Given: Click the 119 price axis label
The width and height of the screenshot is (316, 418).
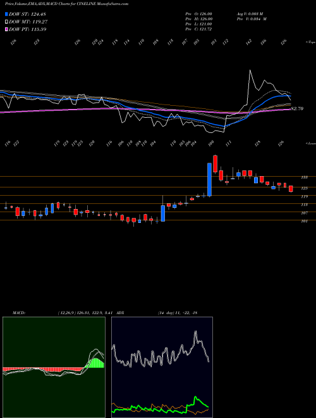Looking at the screenshot, I should (305, 196).
